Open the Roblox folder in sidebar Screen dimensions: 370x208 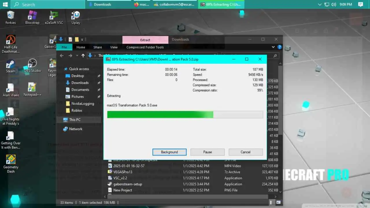tap(77, 110)
